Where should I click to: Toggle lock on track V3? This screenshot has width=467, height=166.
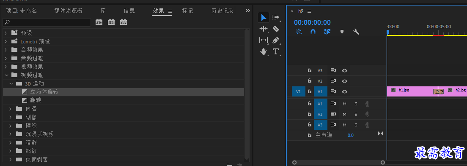tap(310, 70)
